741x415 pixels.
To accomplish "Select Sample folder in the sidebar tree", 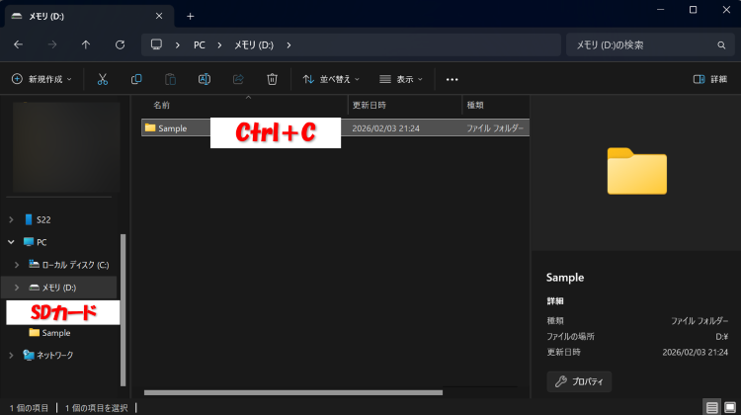I will point(55,333).
